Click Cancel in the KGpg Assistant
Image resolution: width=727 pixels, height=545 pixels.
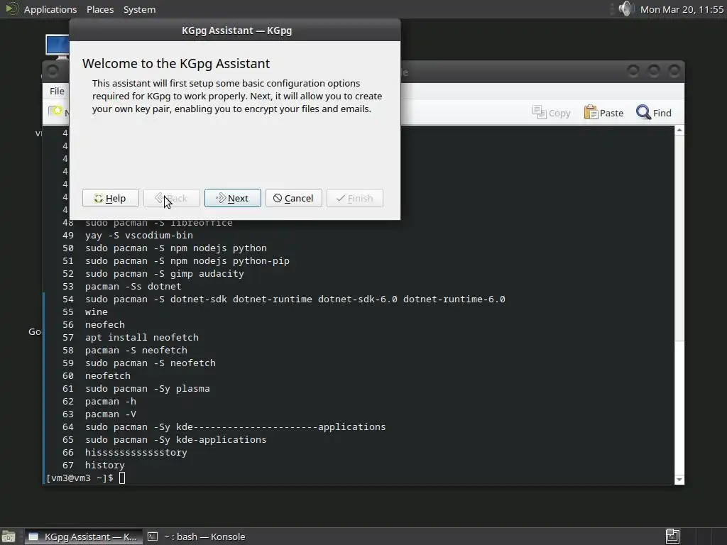point(293,199)
